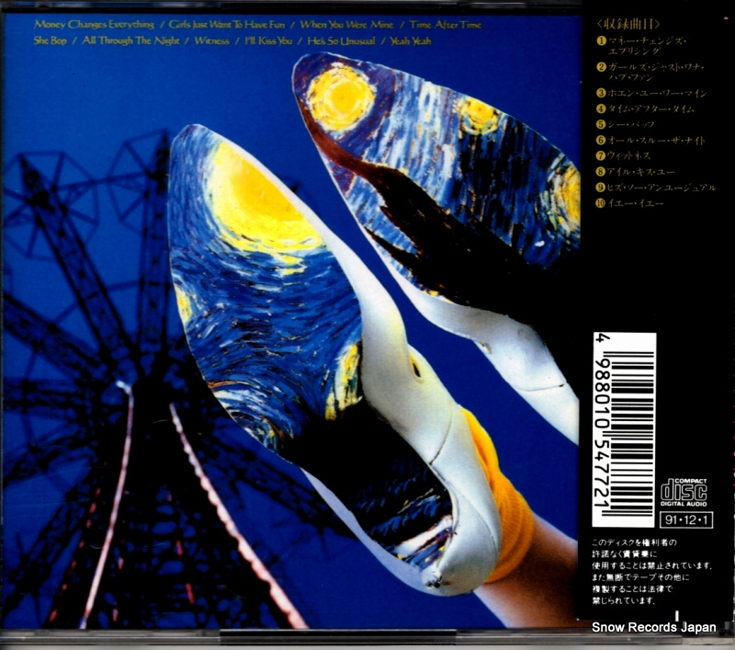Click the "Time After Time" song title
This screenshot has width=735, height=650.
pyautogui.click(x=446, y=24)
